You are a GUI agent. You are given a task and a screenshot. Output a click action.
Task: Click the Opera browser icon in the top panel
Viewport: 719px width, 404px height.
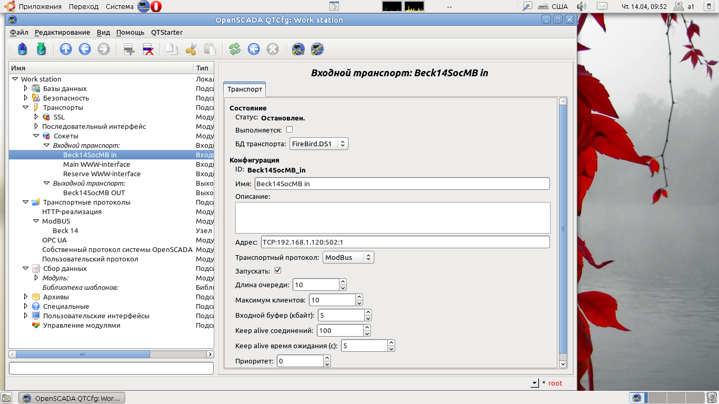[x=156, y=6]
